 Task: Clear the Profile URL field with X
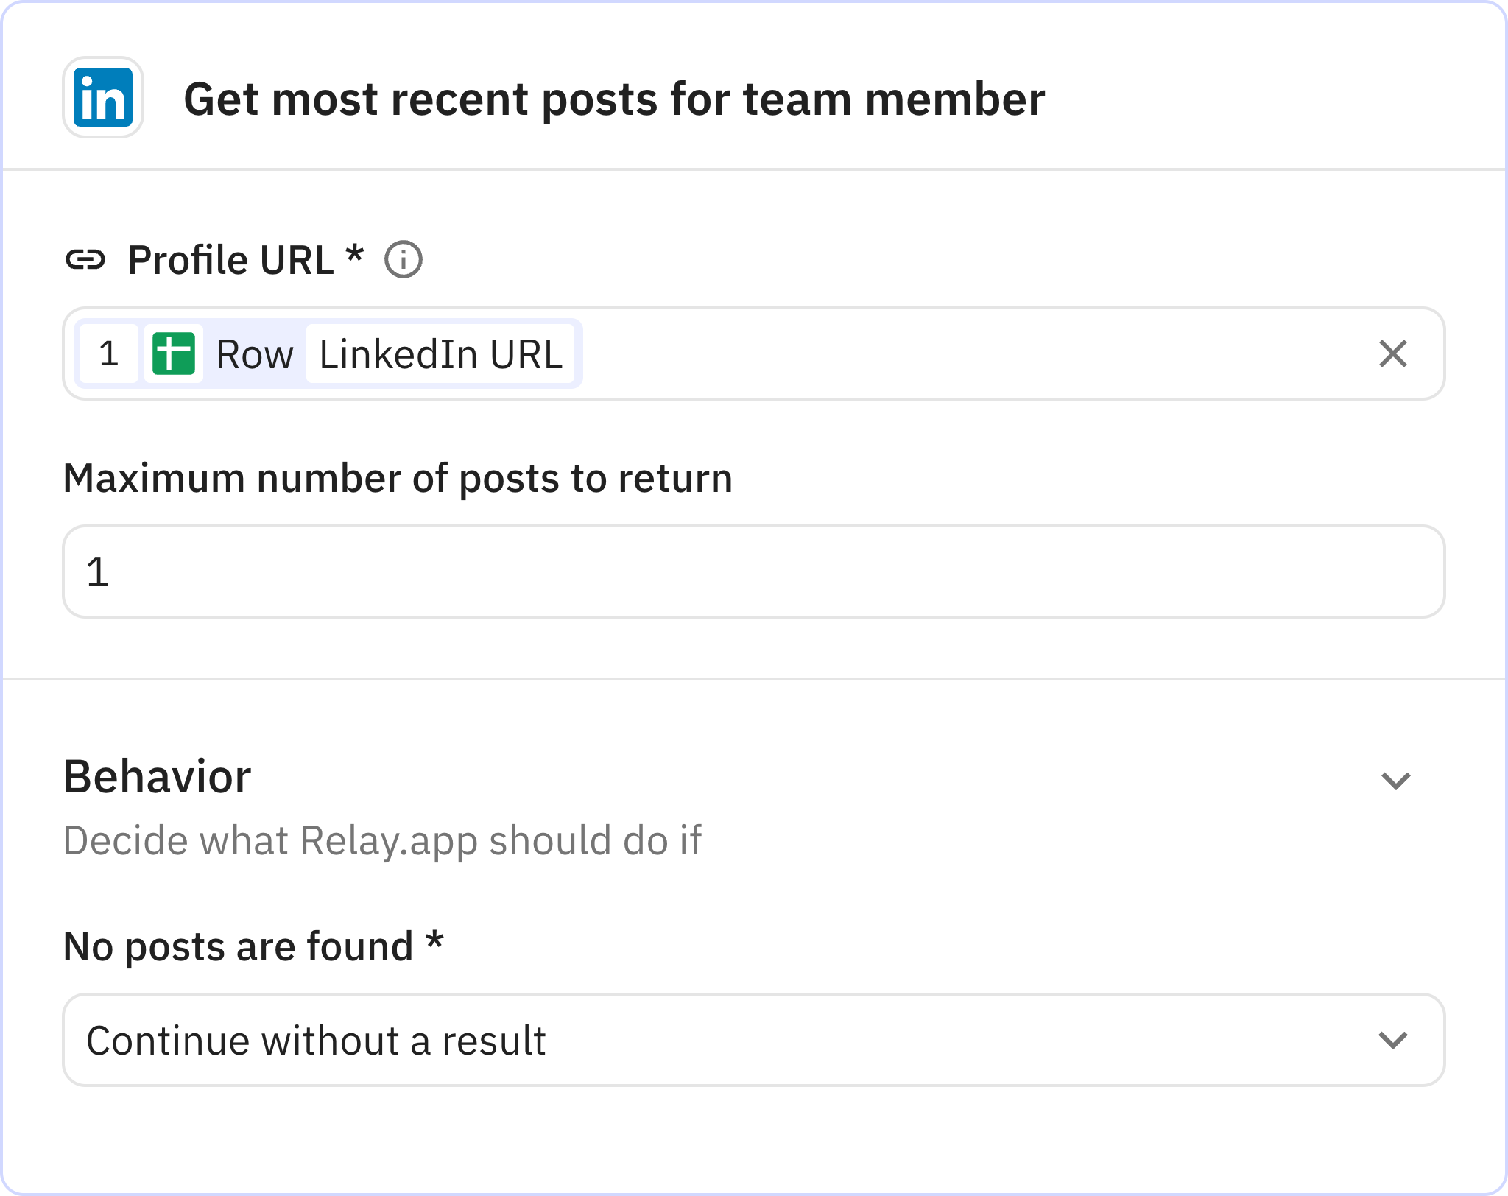click(1392, 353)
